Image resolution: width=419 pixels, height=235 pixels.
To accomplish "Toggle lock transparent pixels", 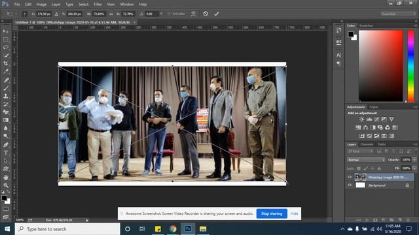I will point(359,168).
